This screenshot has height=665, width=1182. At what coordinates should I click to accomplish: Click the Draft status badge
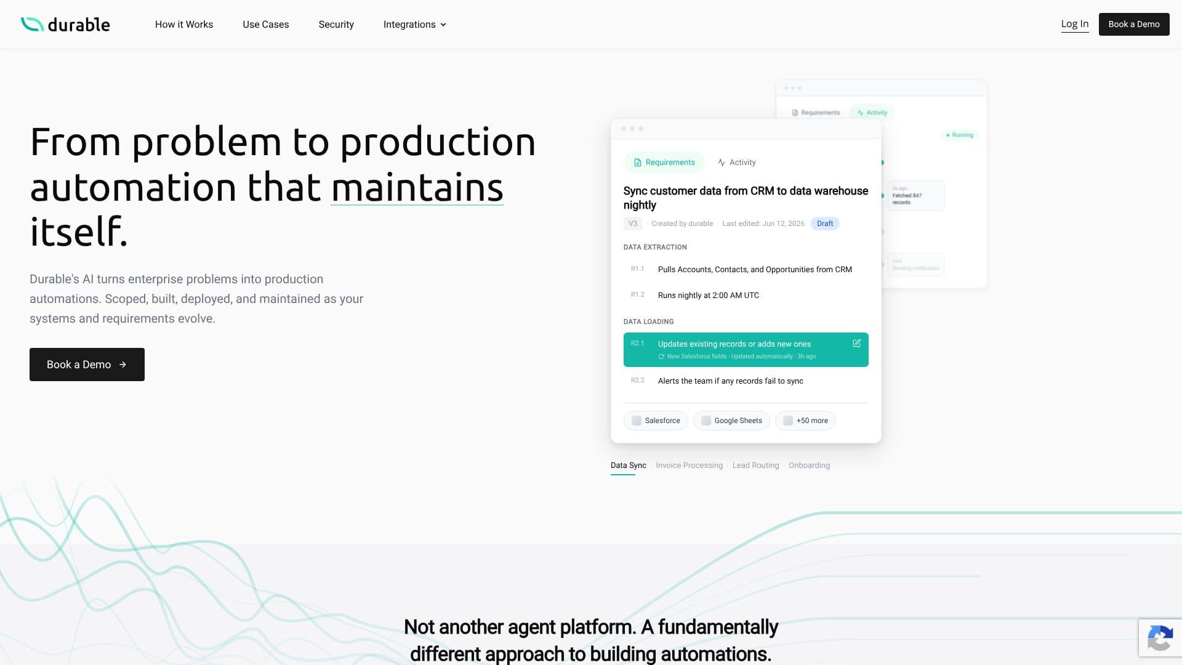click(x=825, y=224)
